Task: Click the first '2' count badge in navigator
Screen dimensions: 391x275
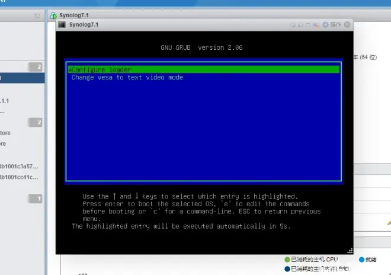Action: click(35, 67)
